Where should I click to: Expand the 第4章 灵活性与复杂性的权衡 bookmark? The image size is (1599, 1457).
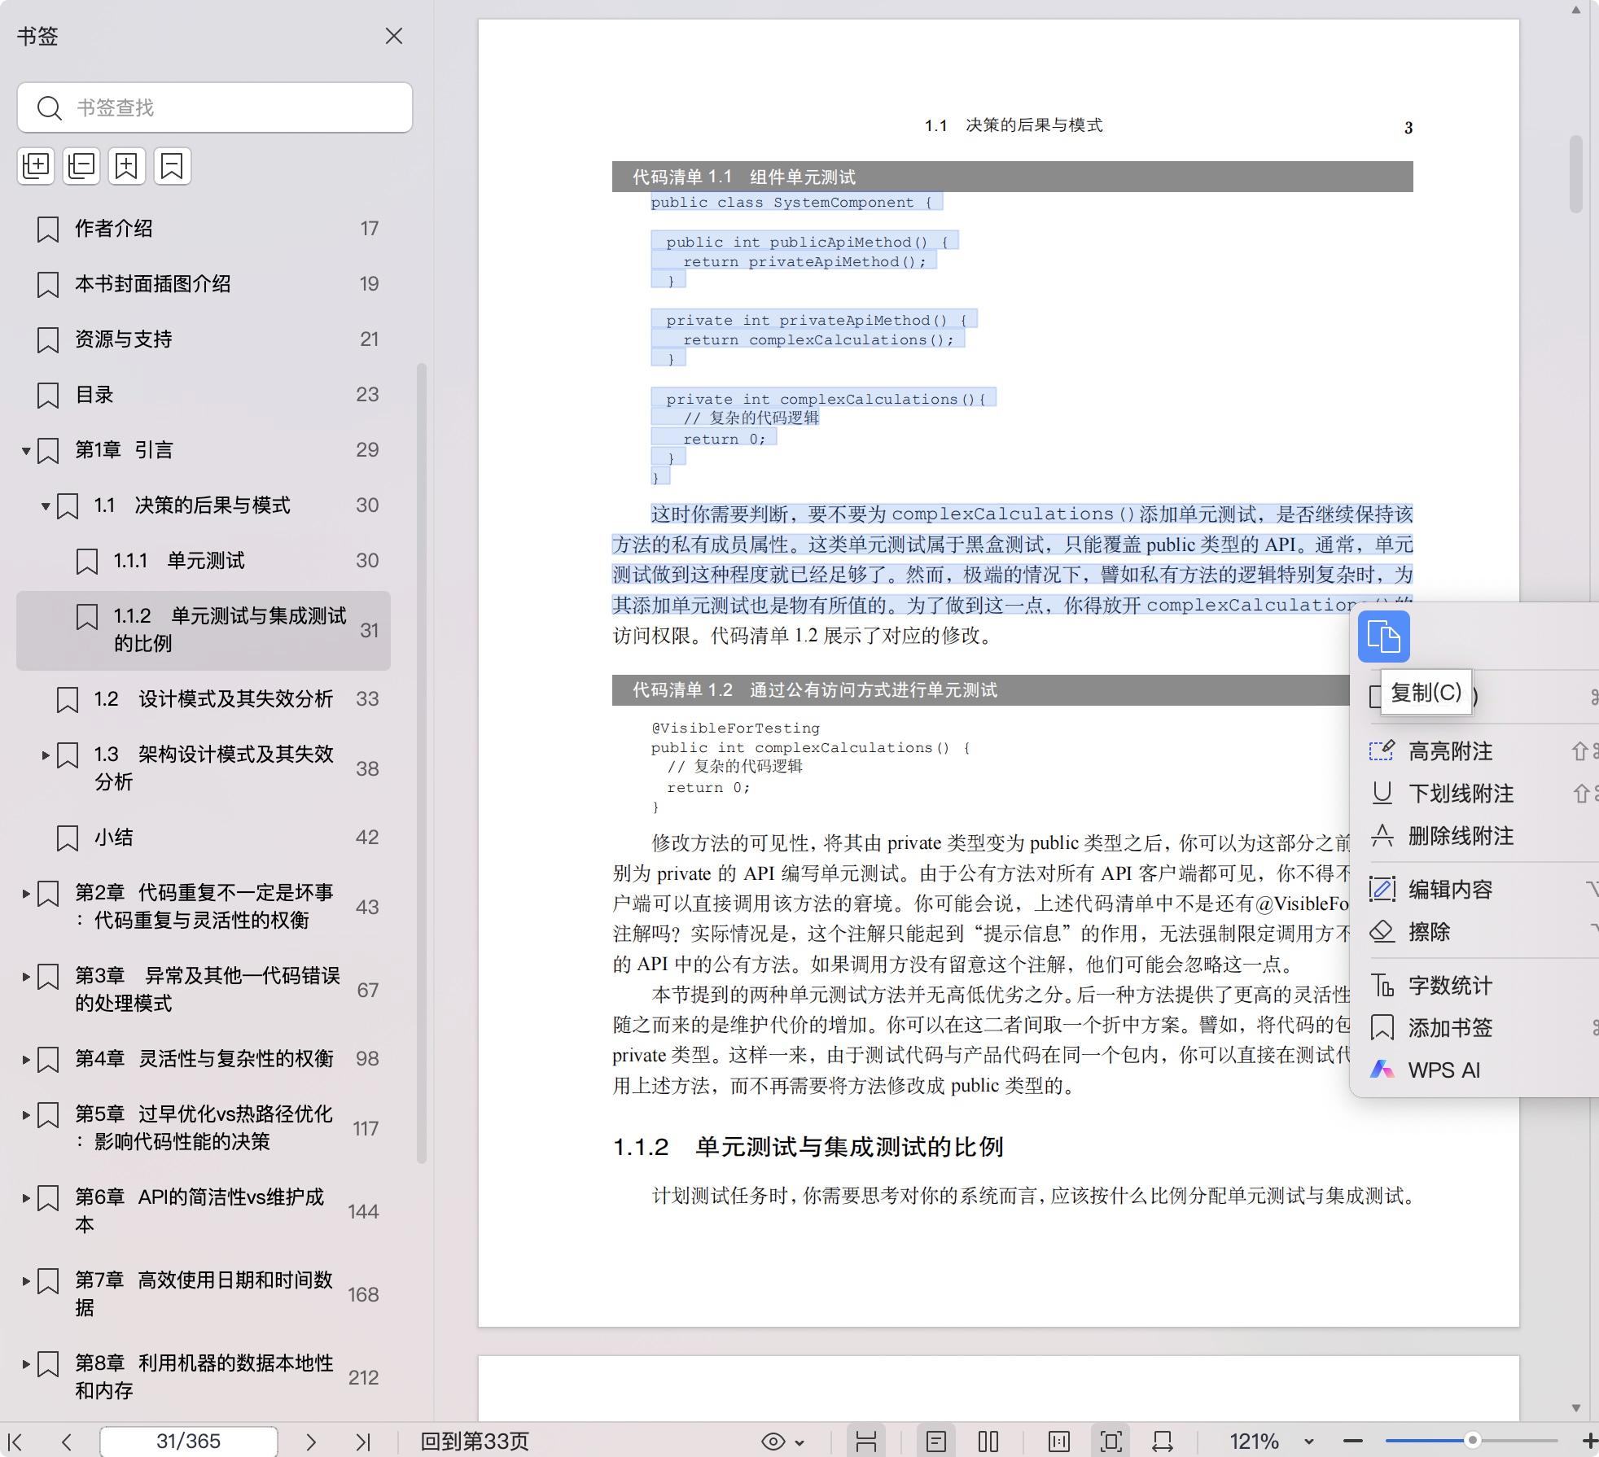click(26, 1059)
